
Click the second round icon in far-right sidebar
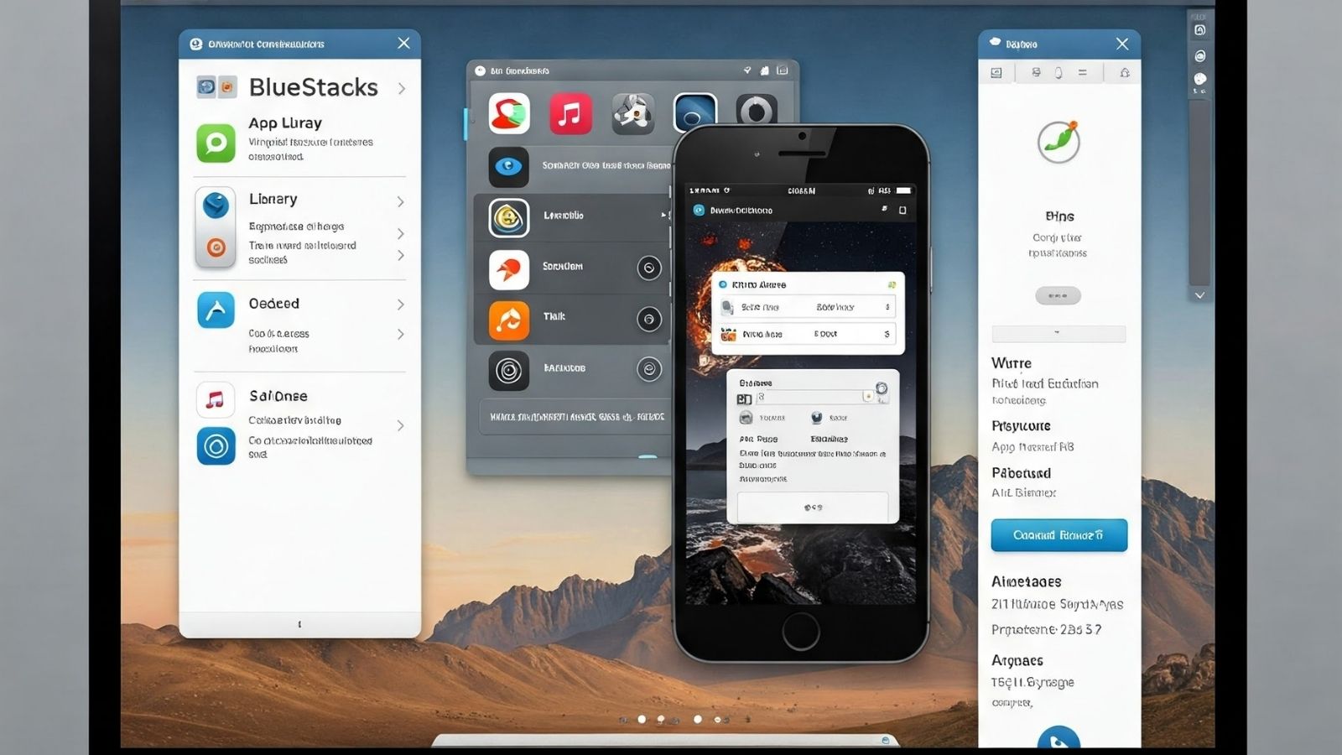click(1200, 55)
